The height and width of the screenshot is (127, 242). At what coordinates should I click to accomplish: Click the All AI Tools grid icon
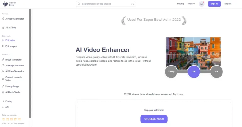[x=3, y=28]
